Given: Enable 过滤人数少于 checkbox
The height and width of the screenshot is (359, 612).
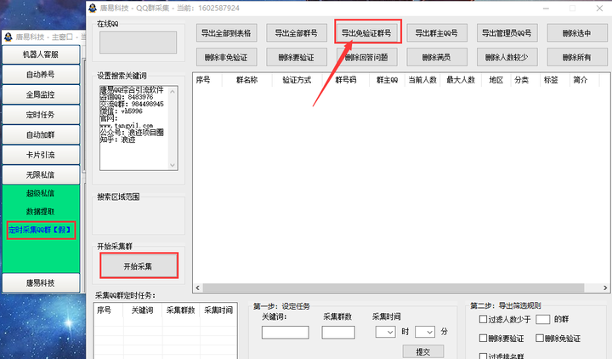Looking at the screenshot, I should (x=483, y=319).
